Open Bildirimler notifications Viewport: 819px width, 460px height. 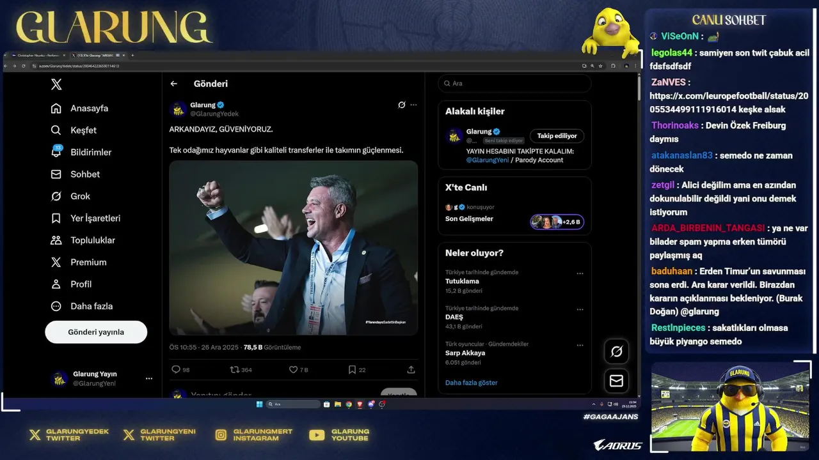click(81, 152)
